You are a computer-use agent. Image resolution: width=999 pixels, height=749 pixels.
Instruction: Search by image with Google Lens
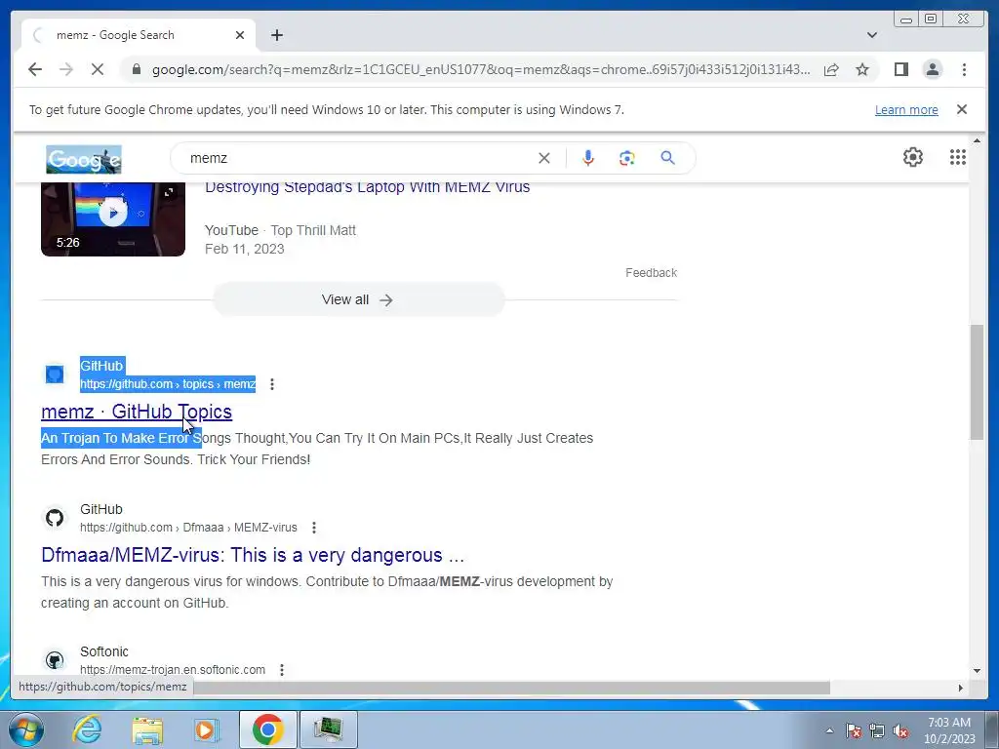[x=627, y=158]
